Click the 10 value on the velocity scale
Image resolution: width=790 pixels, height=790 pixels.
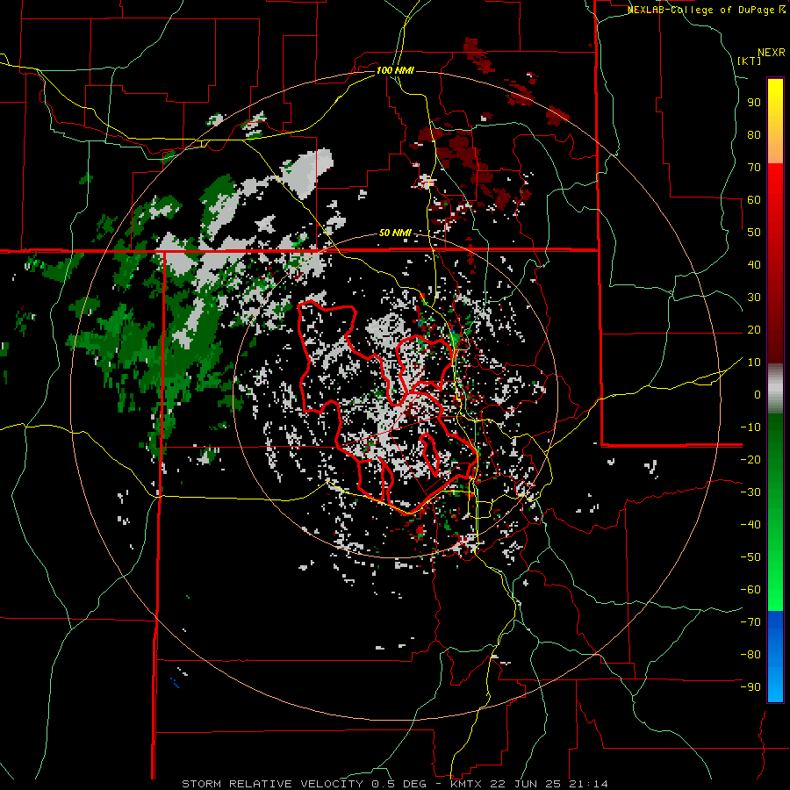pyautogui.click(x=754, y=363)
